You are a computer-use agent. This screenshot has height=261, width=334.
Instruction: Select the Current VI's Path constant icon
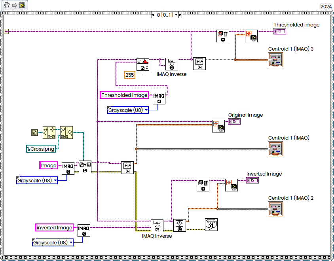coord(34,132)
